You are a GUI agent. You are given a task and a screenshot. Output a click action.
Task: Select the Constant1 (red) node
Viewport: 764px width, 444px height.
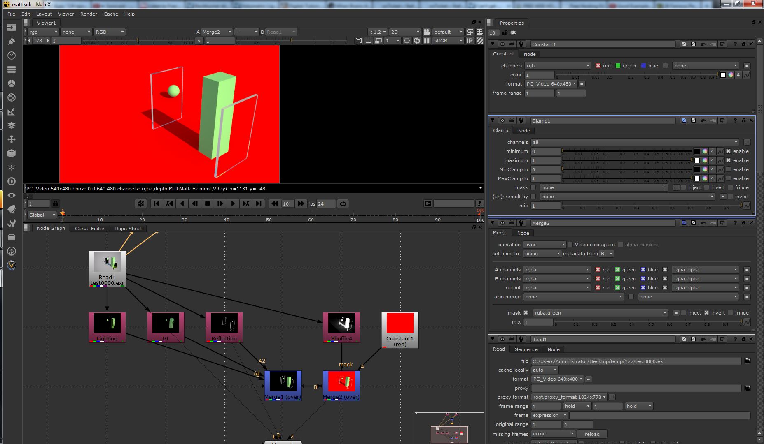(x=400, y=330)
